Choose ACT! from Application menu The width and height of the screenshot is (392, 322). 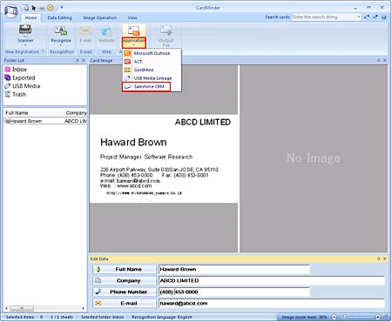152,62
